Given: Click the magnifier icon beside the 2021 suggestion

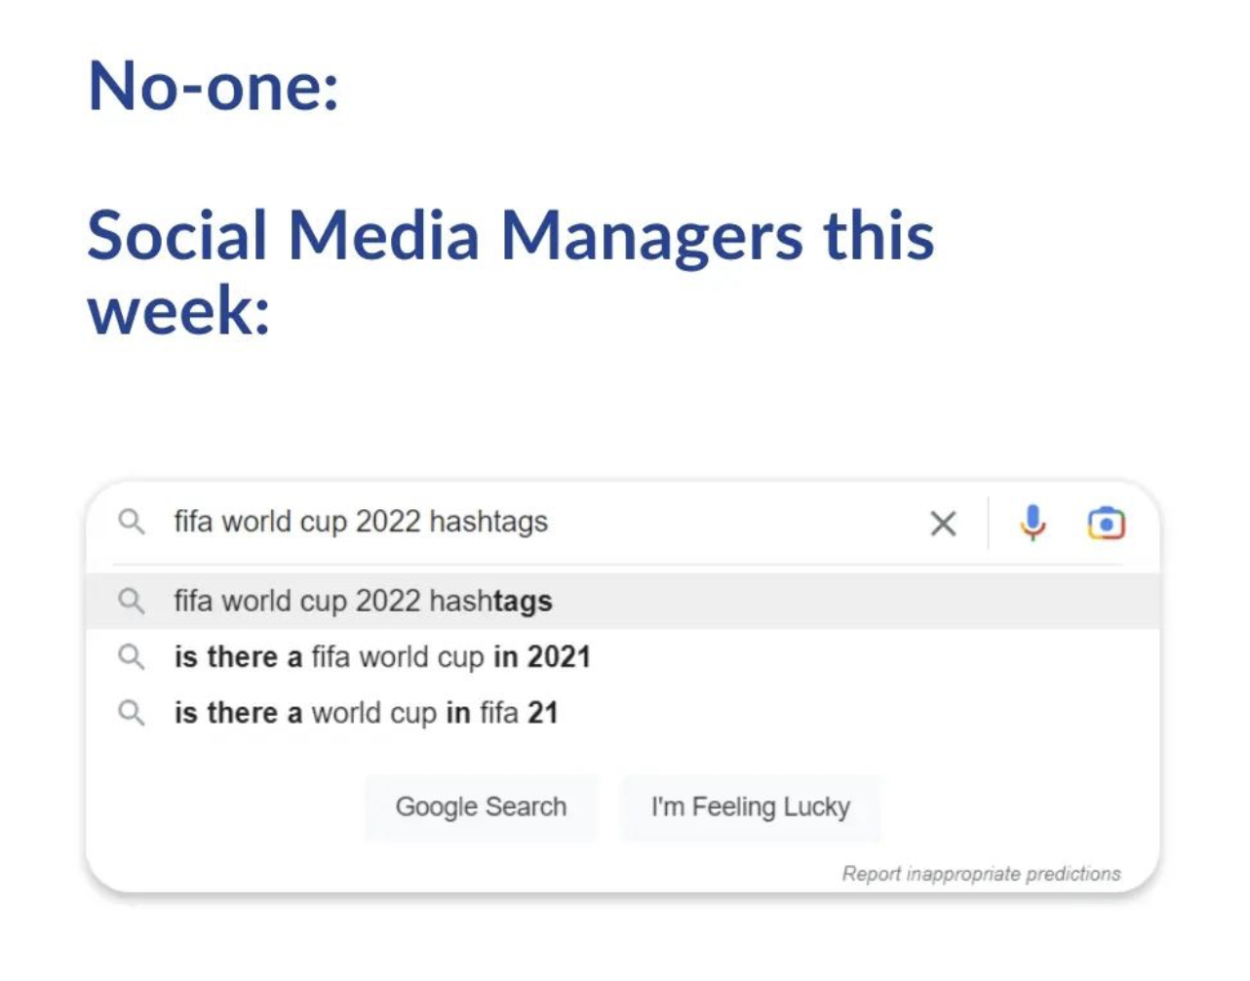Looking at the screenshot, I should (x=132, y=656).
